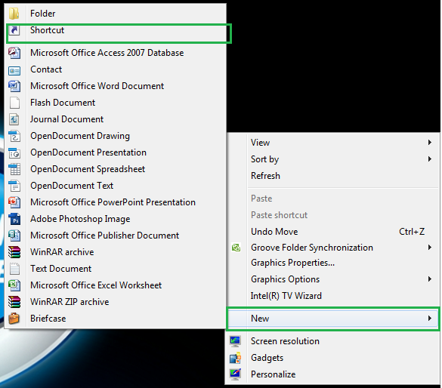442x388 pixels.
Task: Click the OpenDocument Text icon
Action: [x=14, y=186]
